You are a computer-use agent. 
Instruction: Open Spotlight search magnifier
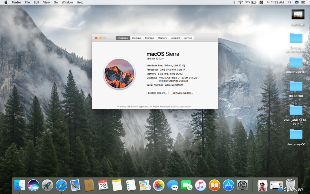pyautogui.click(x=290, y=2)
